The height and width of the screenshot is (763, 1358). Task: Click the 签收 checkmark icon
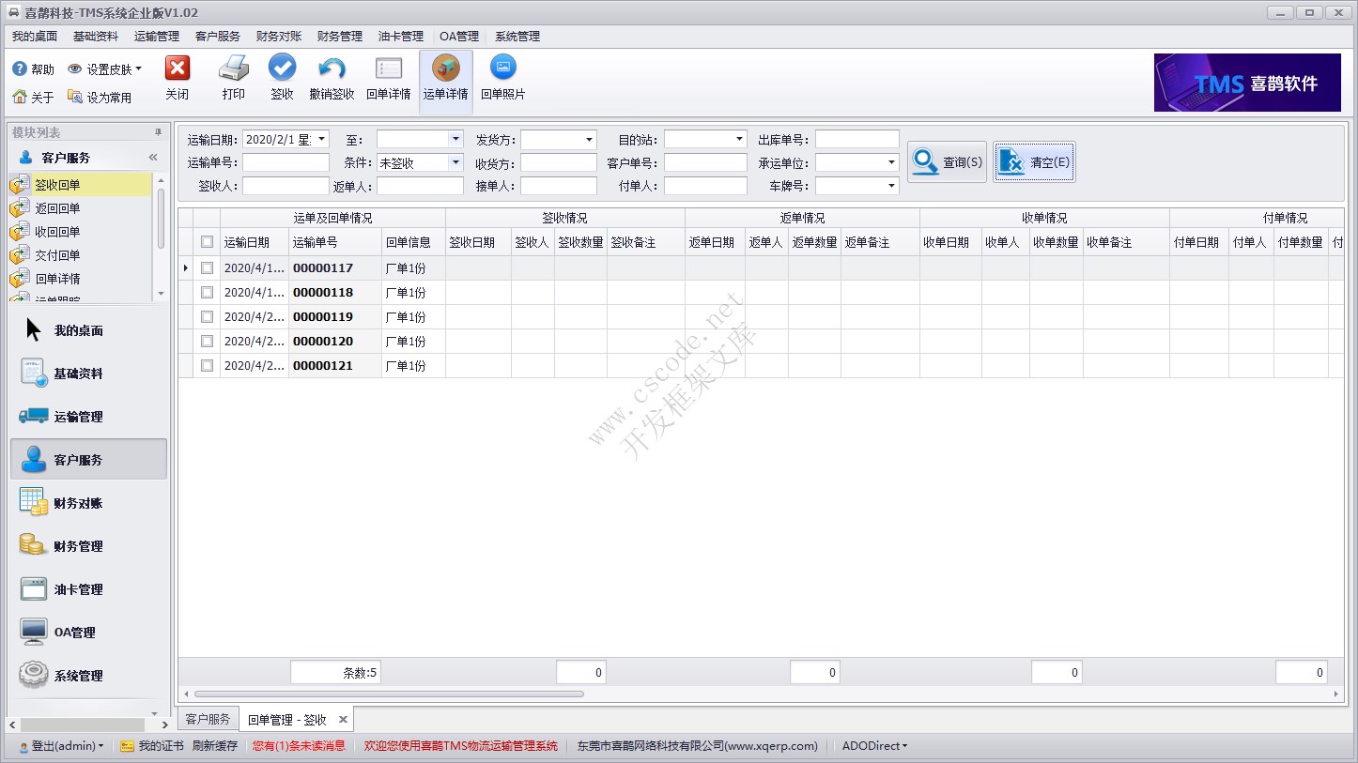[x=282, y=68]
